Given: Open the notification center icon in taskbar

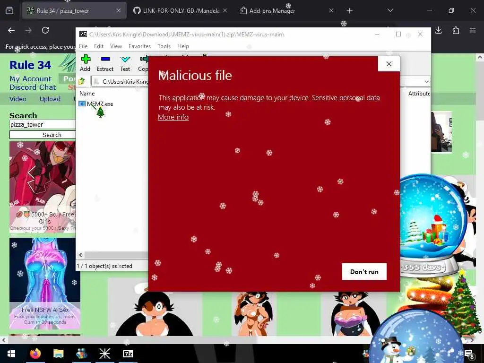Looking at the screenshot, I should click(x=469, y=354).
